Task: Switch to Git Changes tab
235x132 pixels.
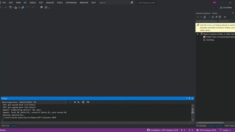Action: point(201,126)
